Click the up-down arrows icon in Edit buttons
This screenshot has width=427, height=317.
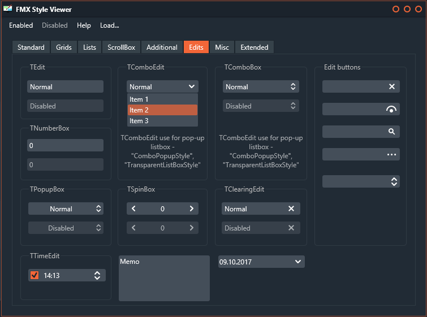(x=394, y=181)
